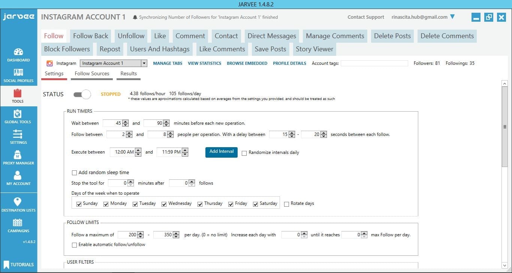
Task: Enable Rotate days checkbox
Action: [287, 204]
